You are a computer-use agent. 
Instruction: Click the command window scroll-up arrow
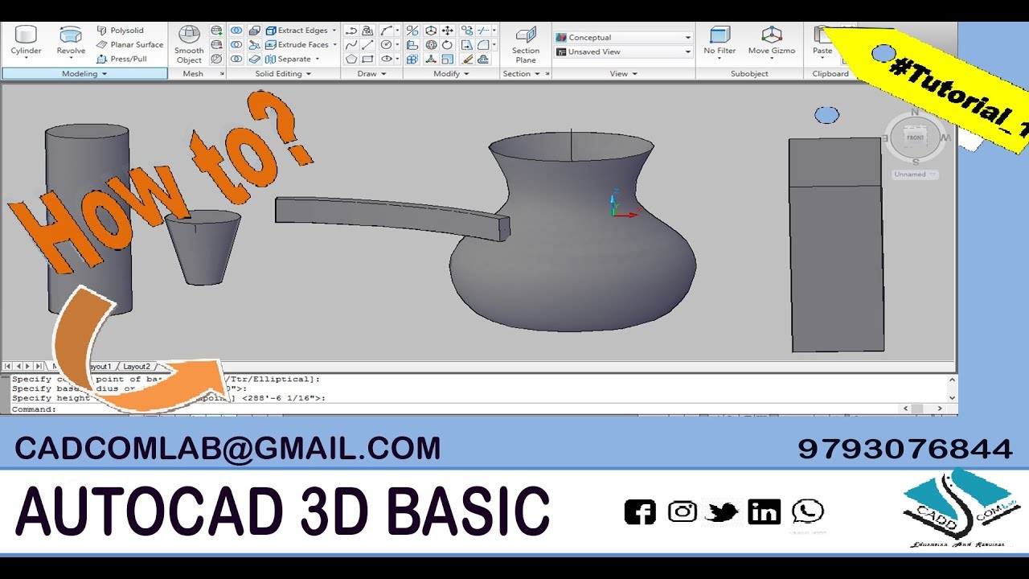click(953, 380)
